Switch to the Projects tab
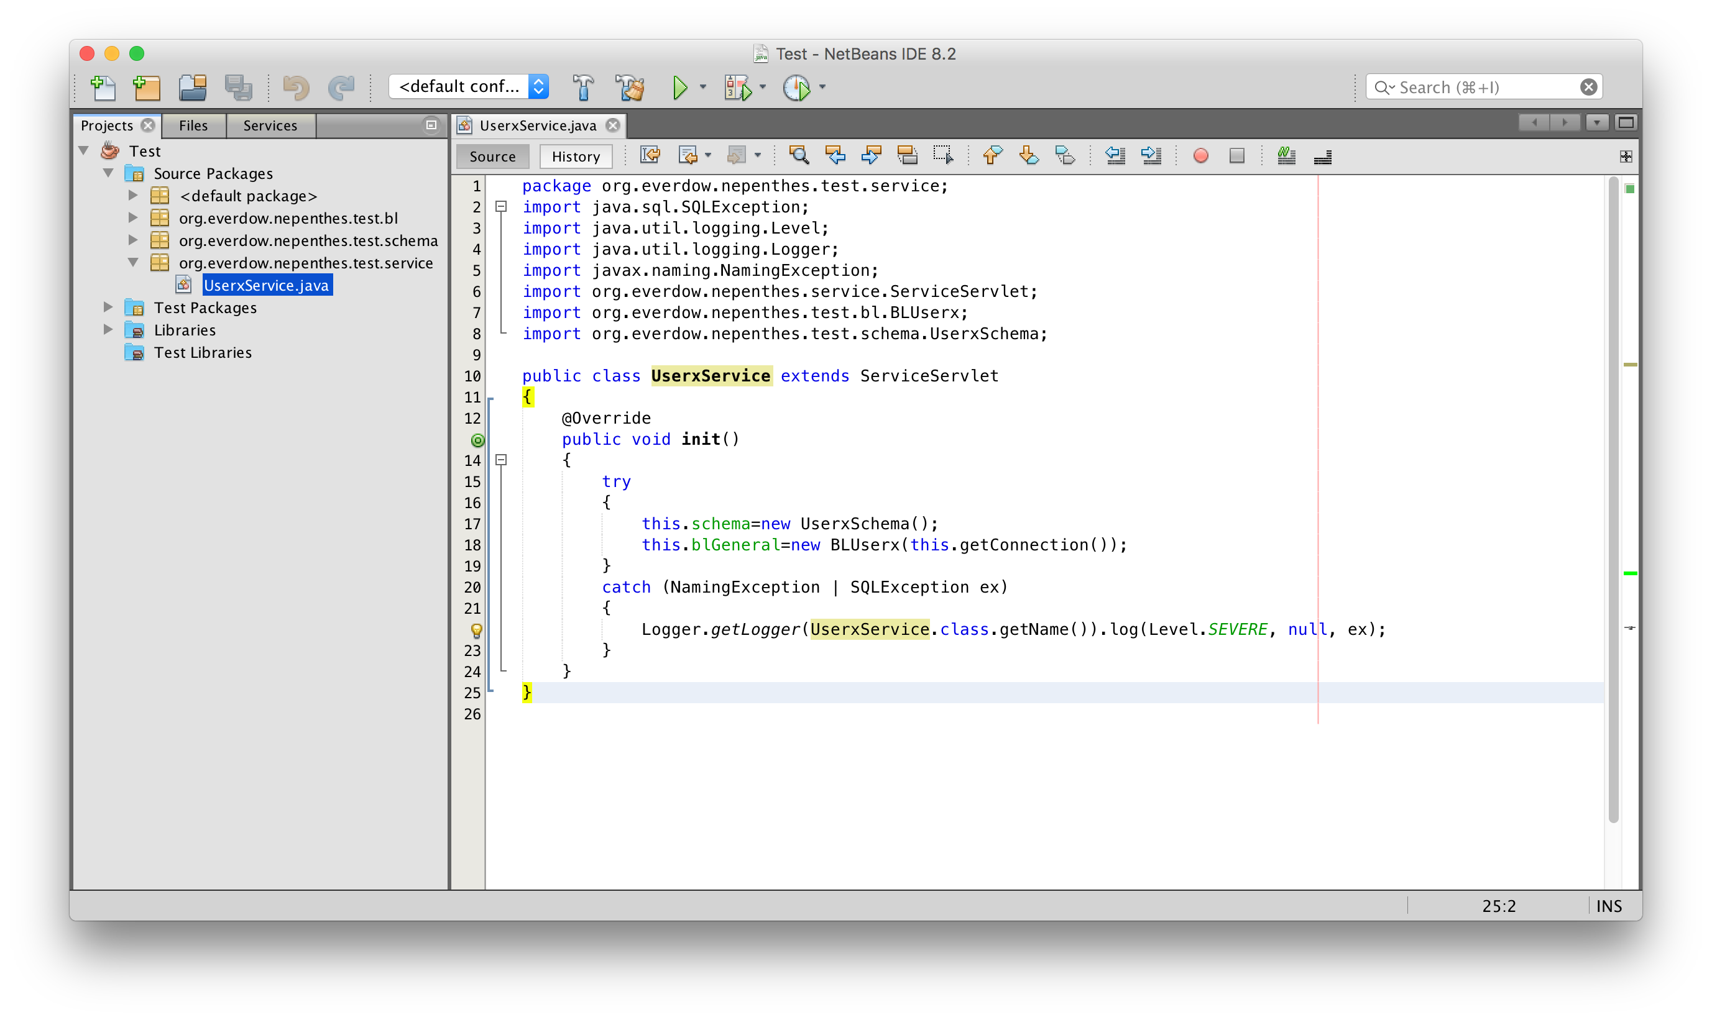Screen dimensions: 1712x1020 (107, 125)
